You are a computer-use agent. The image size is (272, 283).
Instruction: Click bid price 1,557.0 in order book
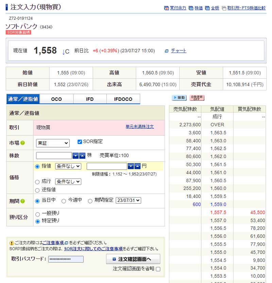point(218,220)
